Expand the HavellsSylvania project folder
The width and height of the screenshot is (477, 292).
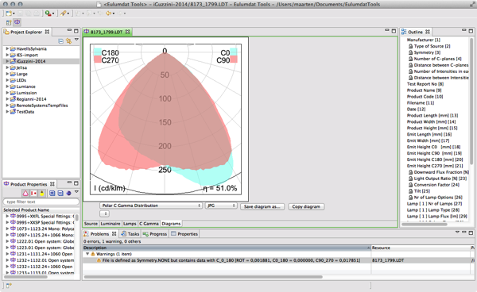(x=7, y=48)
